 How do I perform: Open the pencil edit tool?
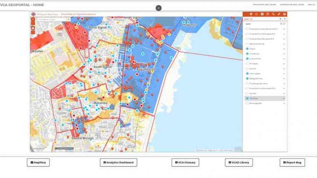(x=279, y=14)
